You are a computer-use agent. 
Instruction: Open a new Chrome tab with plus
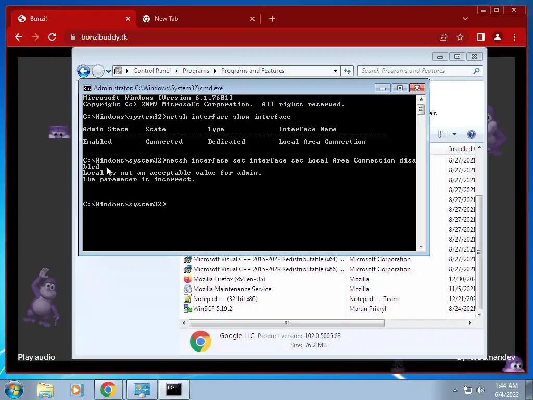272,19
